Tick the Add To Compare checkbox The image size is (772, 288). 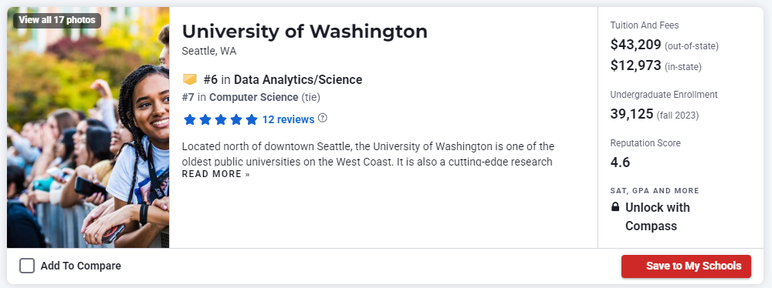tap(27, 266)
